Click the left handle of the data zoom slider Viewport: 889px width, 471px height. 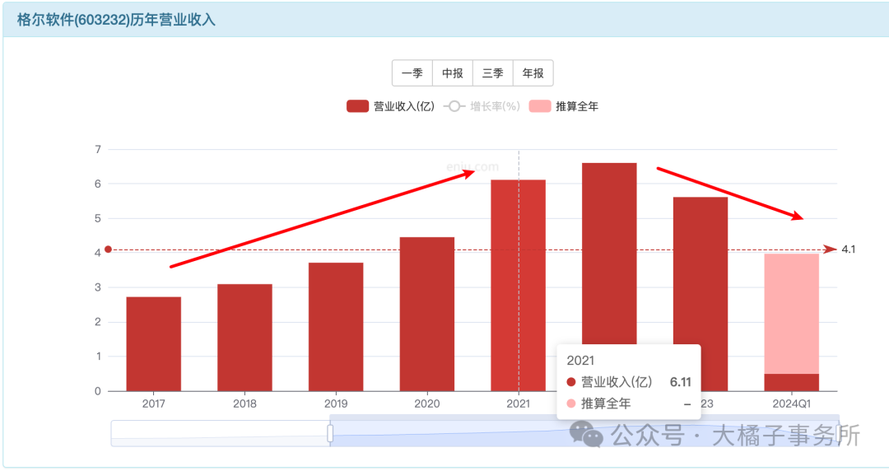coord(330,434)
